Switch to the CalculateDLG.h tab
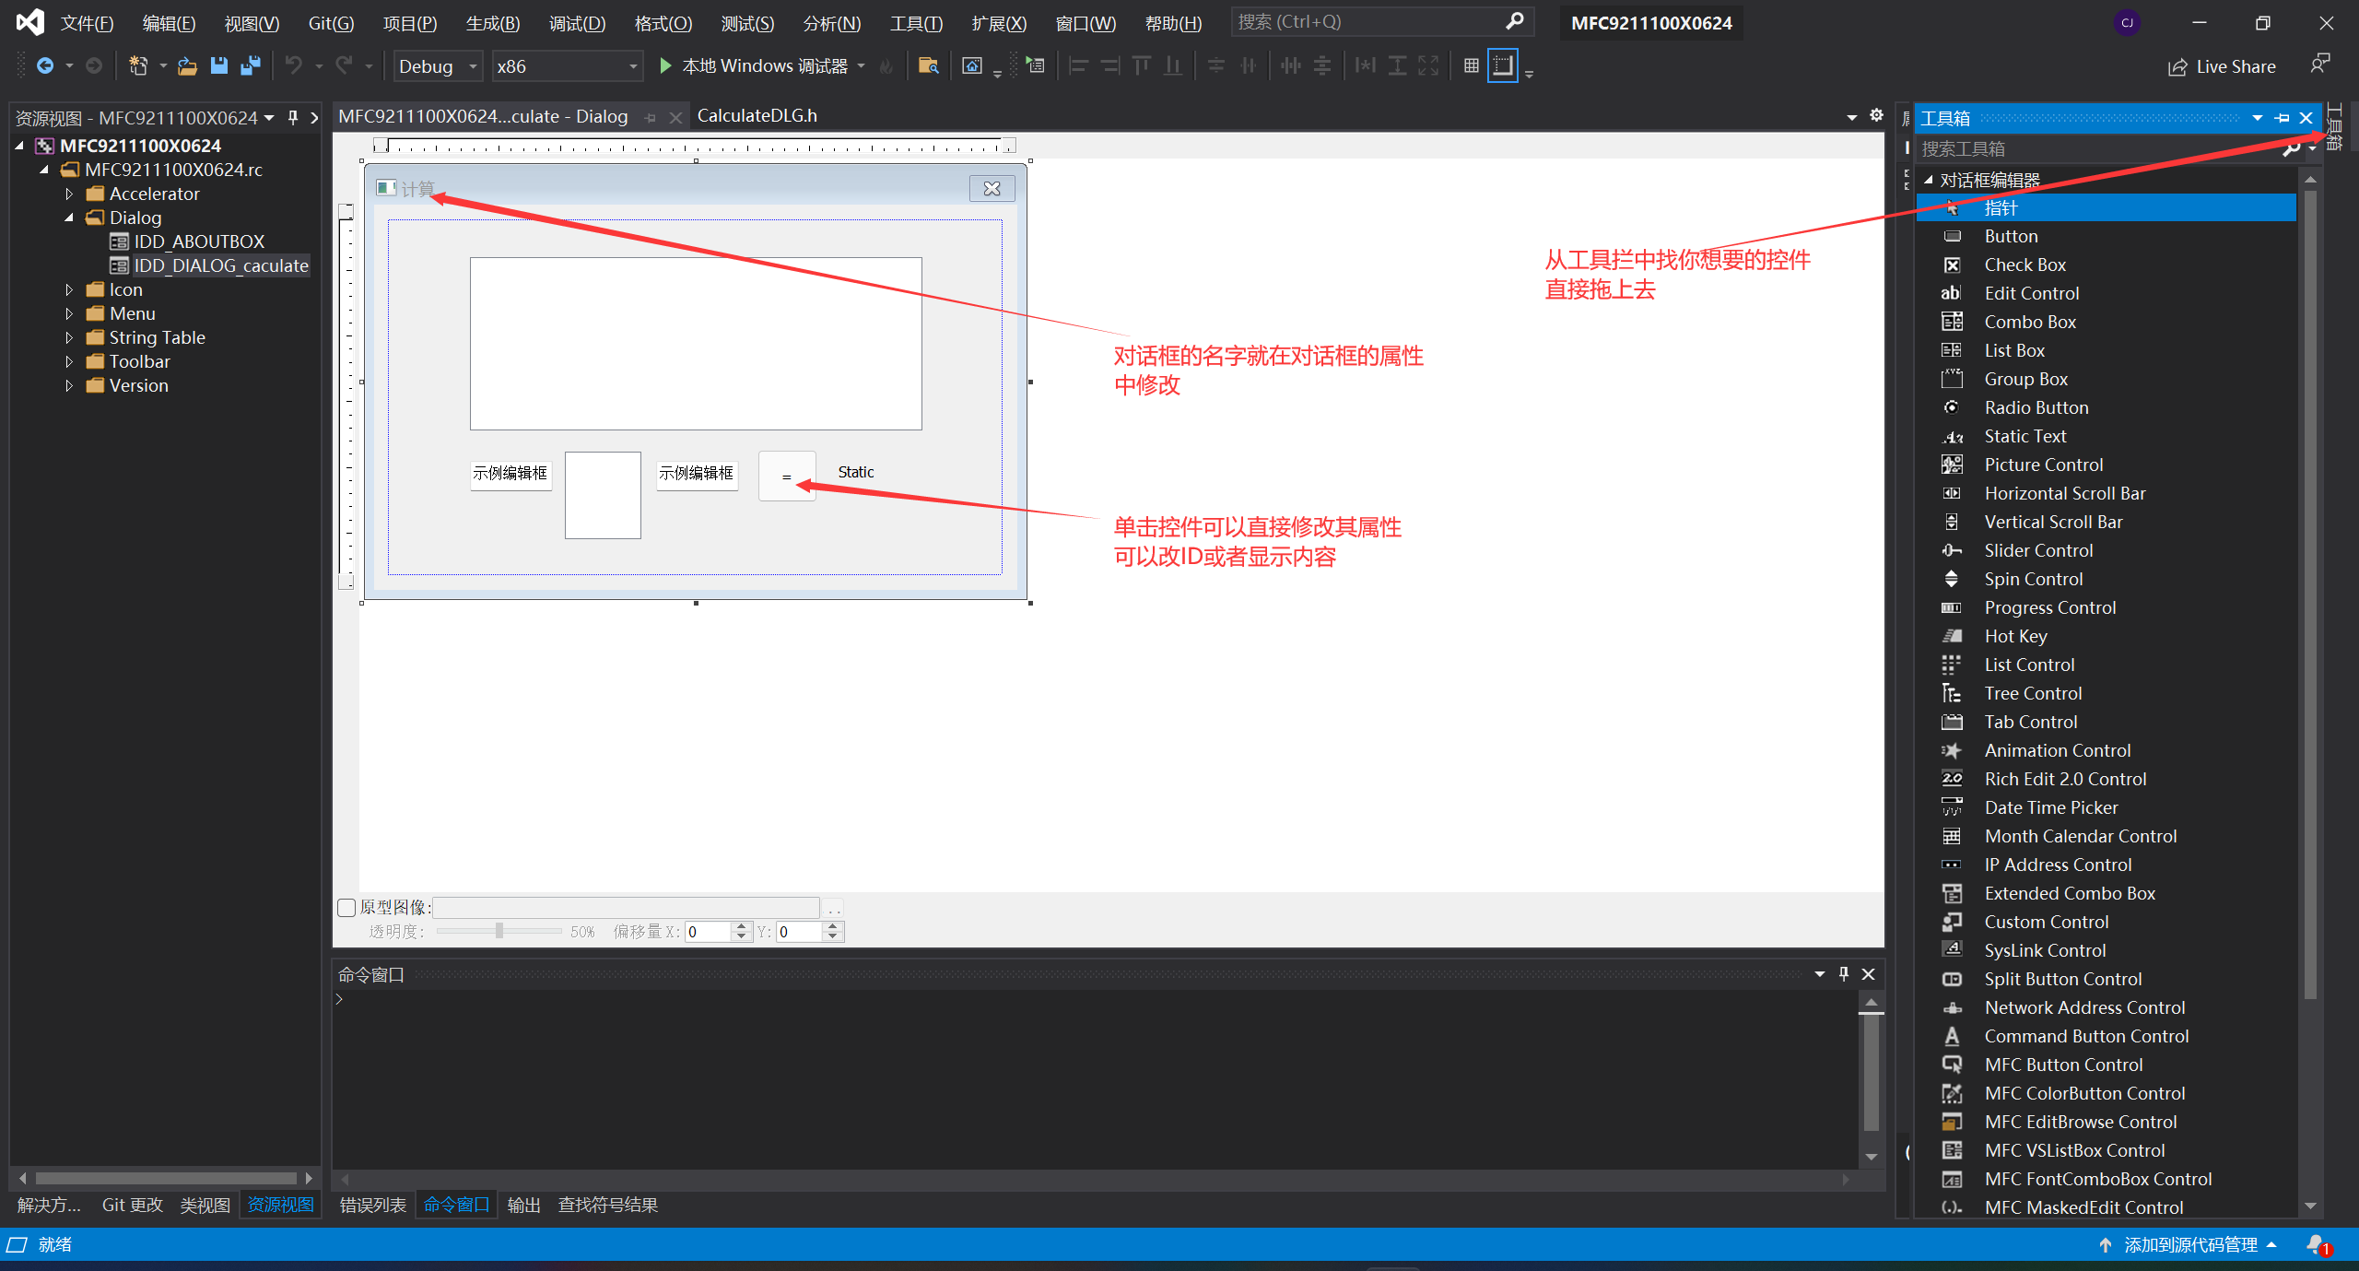The image size is (2359, 1271). [757, 116]
